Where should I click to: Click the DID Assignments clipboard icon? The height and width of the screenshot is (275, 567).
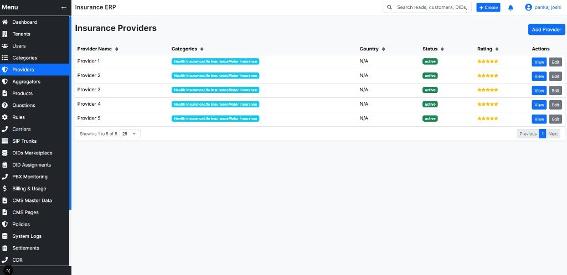(4, 165)
